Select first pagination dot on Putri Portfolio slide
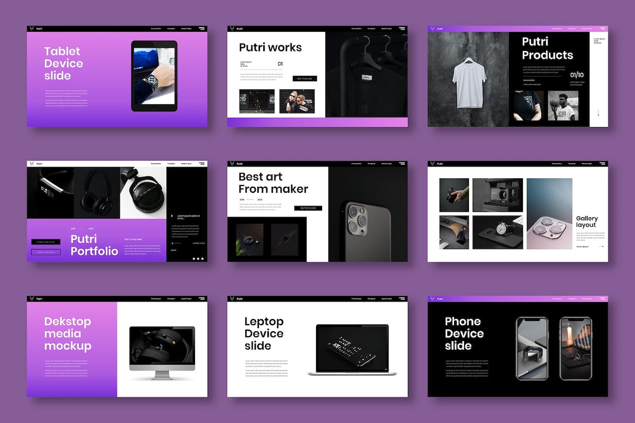 [193, 259]
